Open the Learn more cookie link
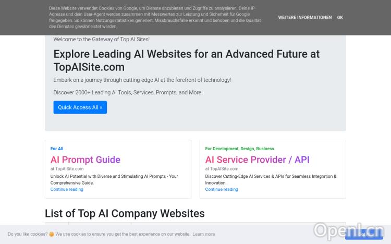Viewport: 391px width, 244px height. 203,235
